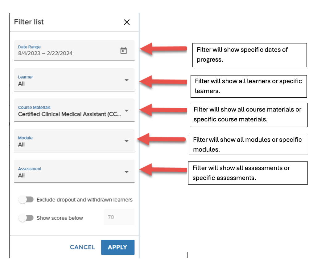The width and height of the screenshot is (309, 265).
Task: Open the Assessment filter dropdown
Action: coord(74,172)
